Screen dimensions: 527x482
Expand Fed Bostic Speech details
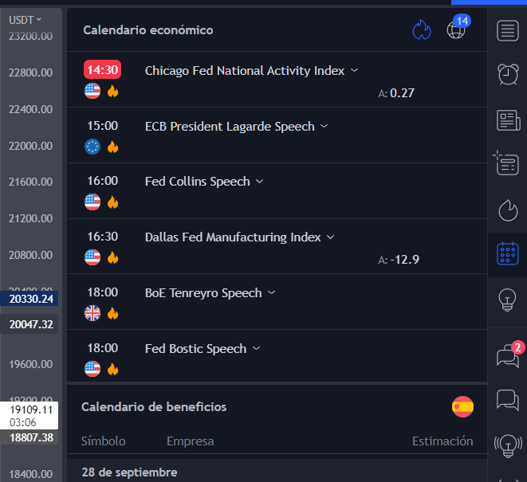click(x=257, y=348)
